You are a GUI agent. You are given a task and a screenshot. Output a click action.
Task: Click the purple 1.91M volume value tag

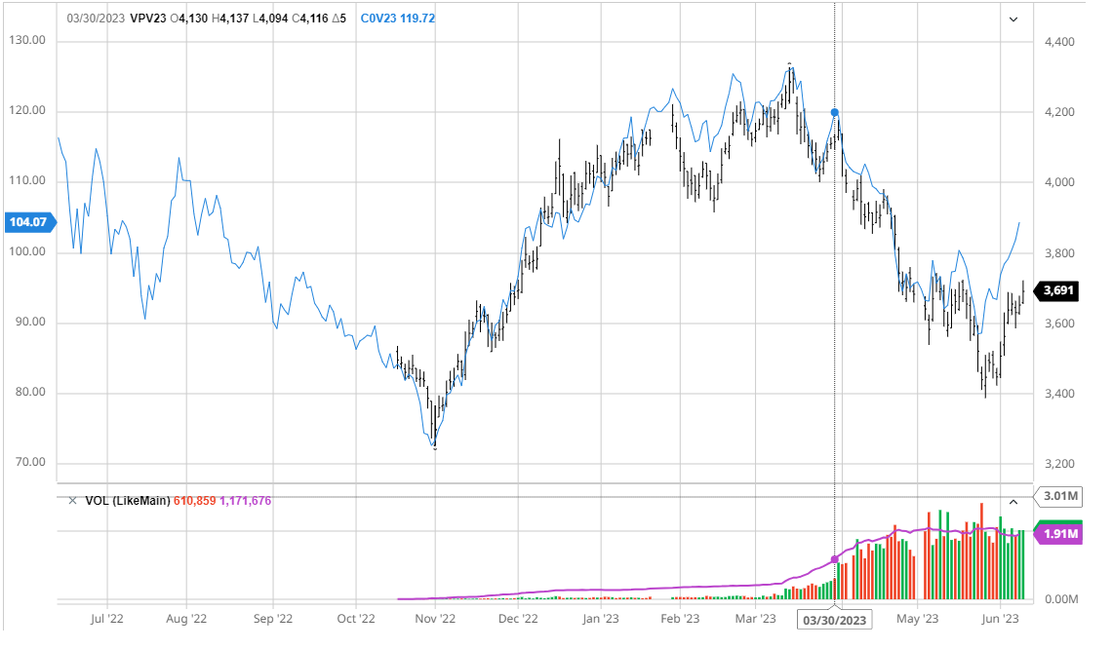click(x=1058, y=534)
